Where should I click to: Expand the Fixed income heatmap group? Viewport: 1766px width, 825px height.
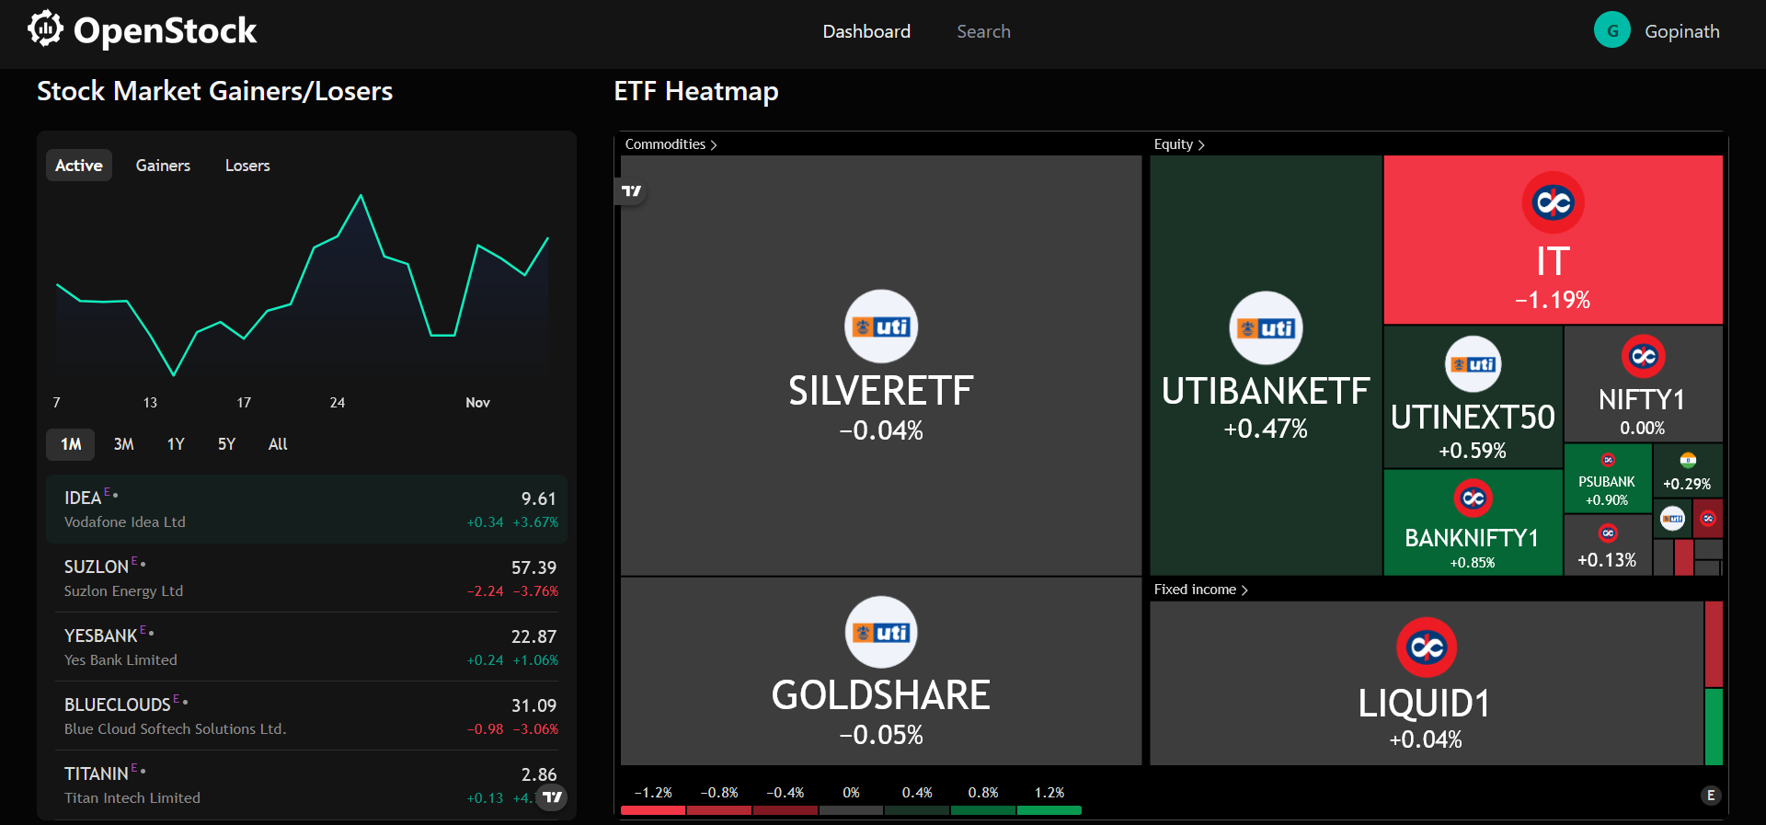tap(1201, 590)
